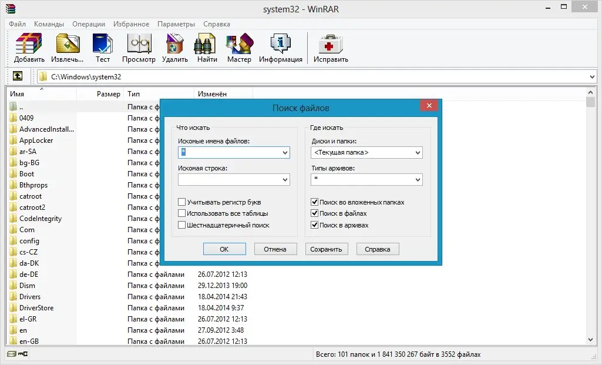Select the Com folder icon
Viewport: 602px width, 365px height.
point(14,229)
